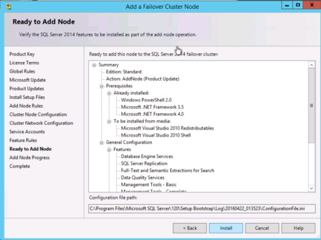Click the SQL Server setup window icon
The width and height of the screenshot is (321, 240).
(x=8, y=7)
